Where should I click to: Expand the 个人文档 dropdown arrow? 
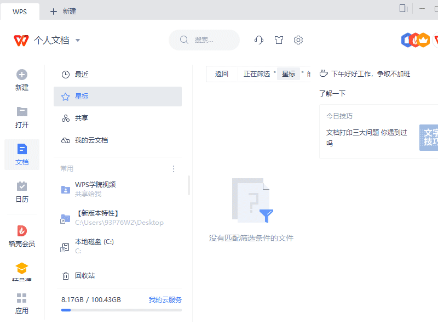coord(78,40)
